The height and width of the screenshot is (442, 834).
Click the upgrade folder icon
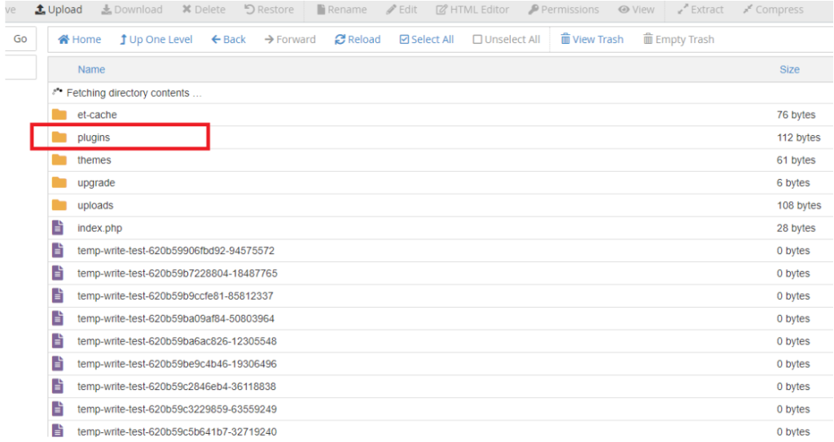[x=59, y=182]
